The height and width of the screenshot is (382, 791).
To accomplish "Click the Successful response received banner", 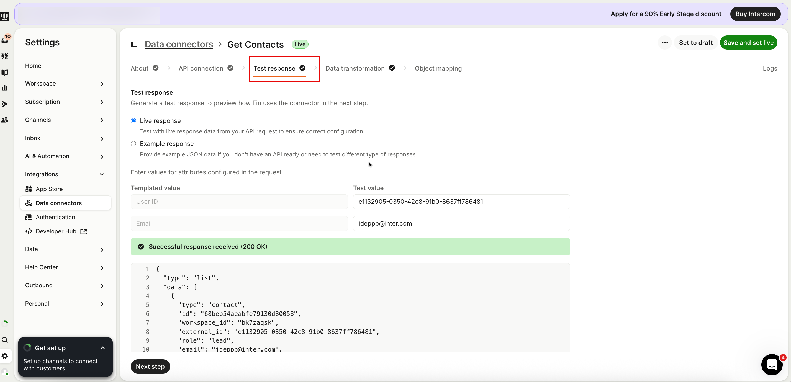I will tap(350, 247).
